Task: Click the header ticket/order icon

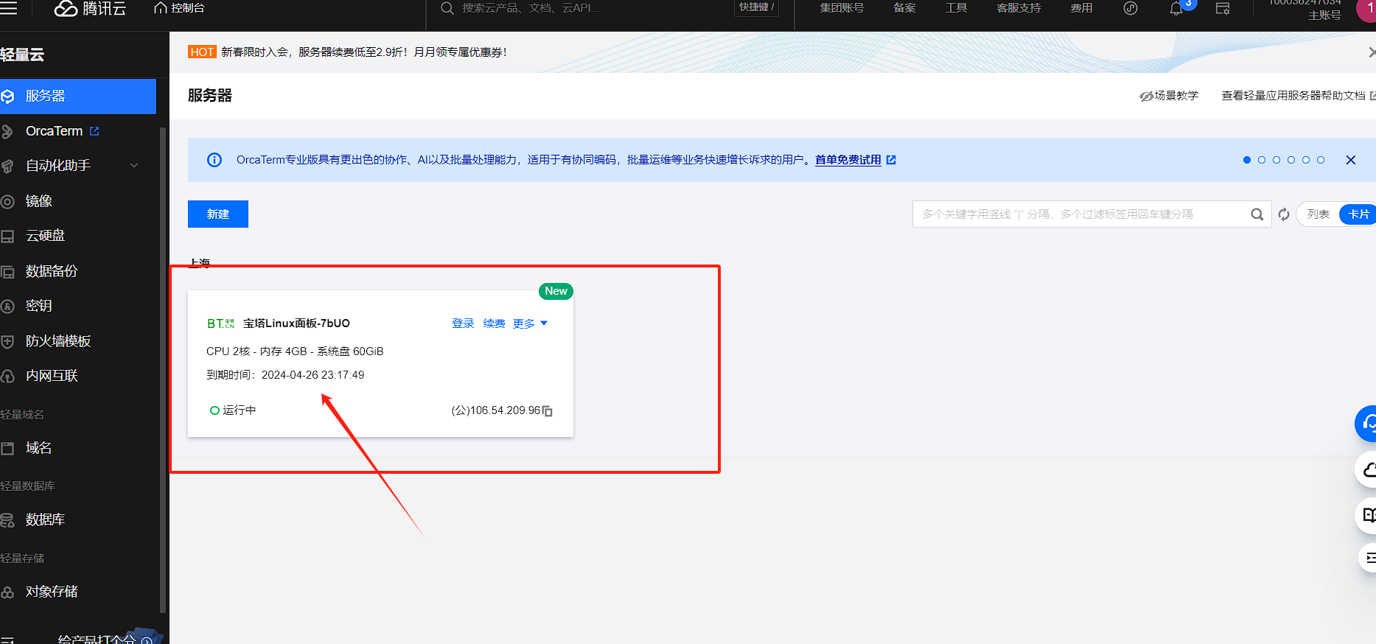Action: tap(1223, 9)
